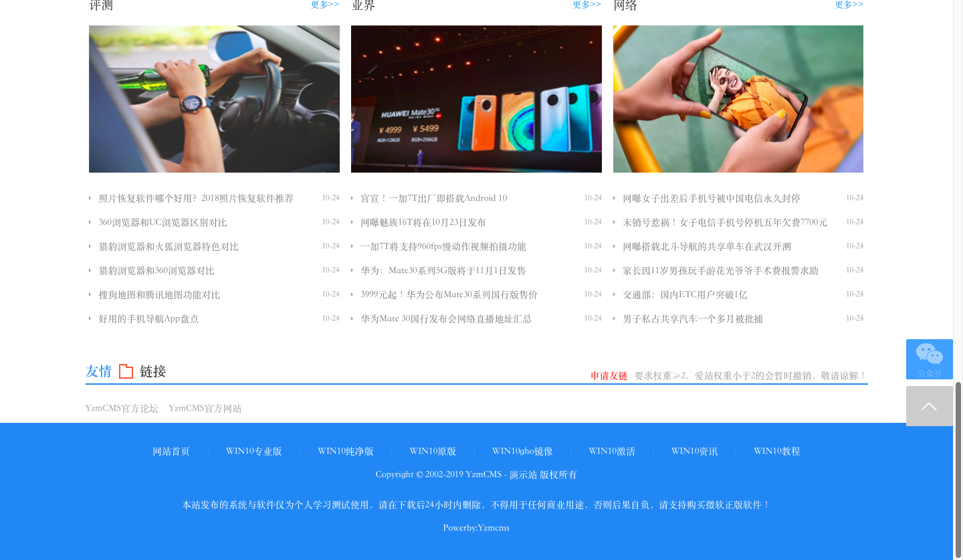This screenshot has width=963, height=560.
Task: Select WIN10专业版 in footer menu
Action: [253, 452]
